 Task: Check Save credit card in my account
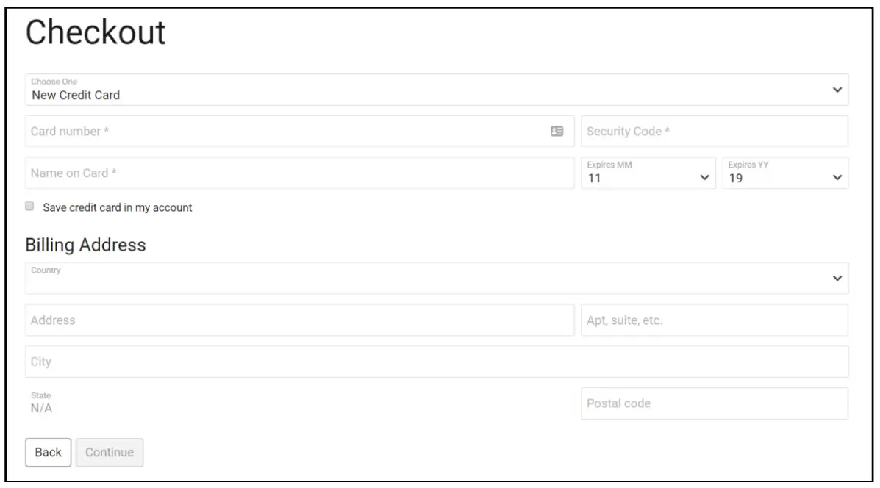30,207
